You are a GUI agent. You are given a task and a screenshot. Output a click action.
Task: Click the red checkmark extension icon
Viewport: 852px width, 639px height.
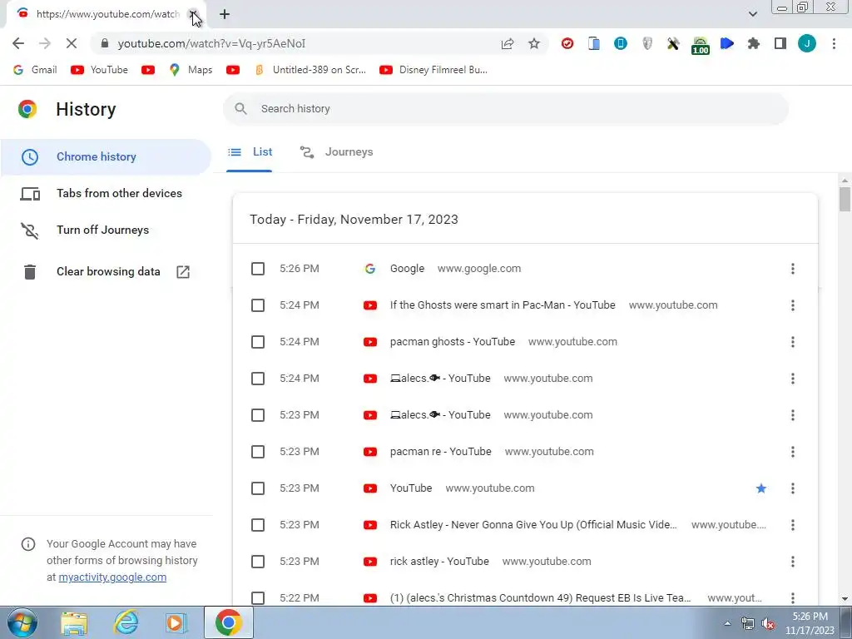click(567, 43)
